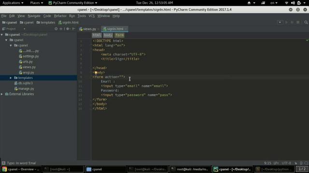Open the Places menu in top bar

tap(37, 3)
